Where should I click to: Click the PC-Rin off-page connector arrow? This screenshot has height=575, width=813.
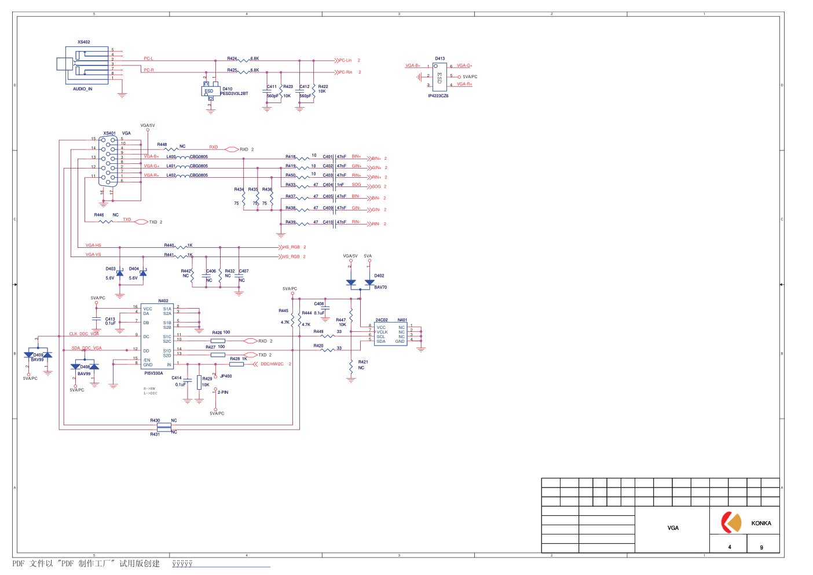point(336,72)
